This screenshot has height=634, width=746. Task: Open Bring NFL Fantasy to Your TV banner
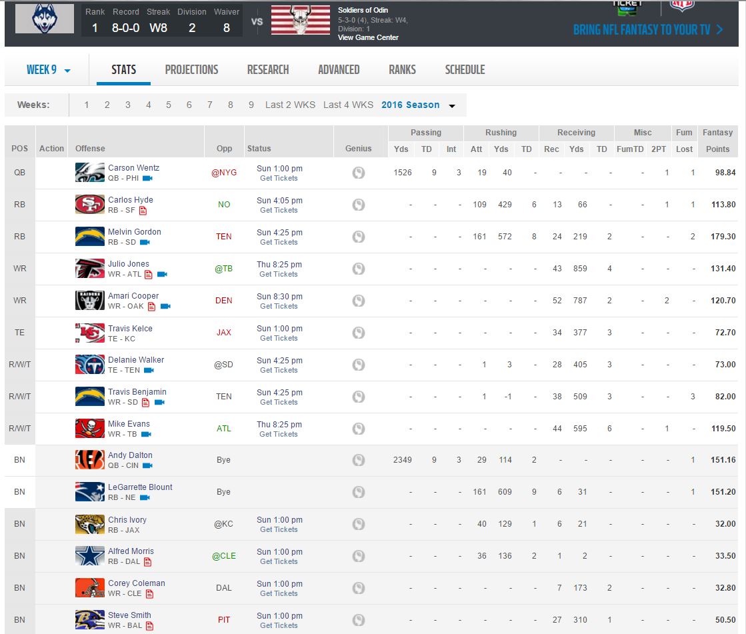647,29
